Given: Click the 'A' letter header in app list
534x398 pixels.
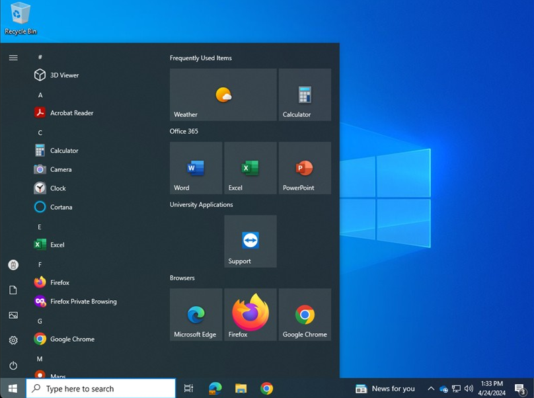Looking at the screenshot, I should (x=40, y=95).
